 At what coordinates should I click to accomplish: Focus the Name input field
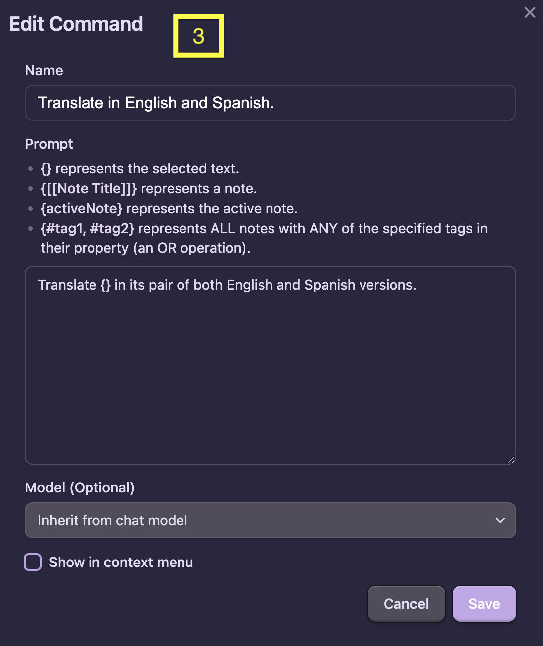click(x=270, y=103)
